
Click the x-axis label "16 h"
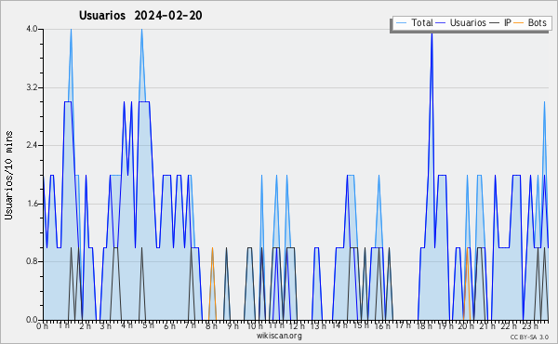click(382, 326)
